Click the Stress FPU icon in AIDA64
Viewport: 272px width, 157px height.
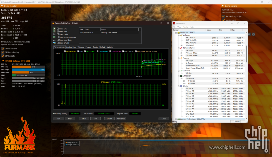pyautogui.click(x=54, y=32)
